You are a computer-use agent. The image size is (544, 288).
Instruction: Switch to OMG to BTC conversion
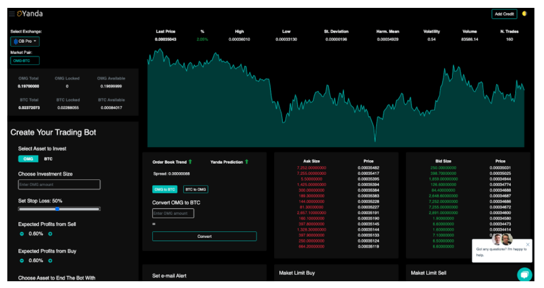pyautogui.click(x=164, y=189)
